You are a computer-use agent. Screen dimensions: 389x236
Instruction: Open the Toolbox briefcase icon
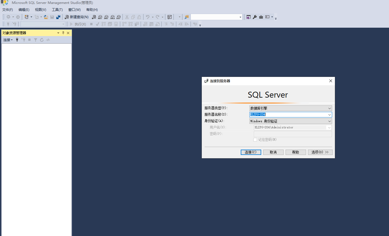tap(261, 17)
